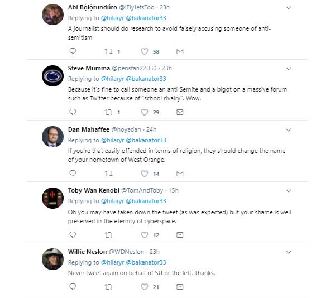
Task: Like Dan Mahaffee's tweet
Action: (x=145, y=174)
